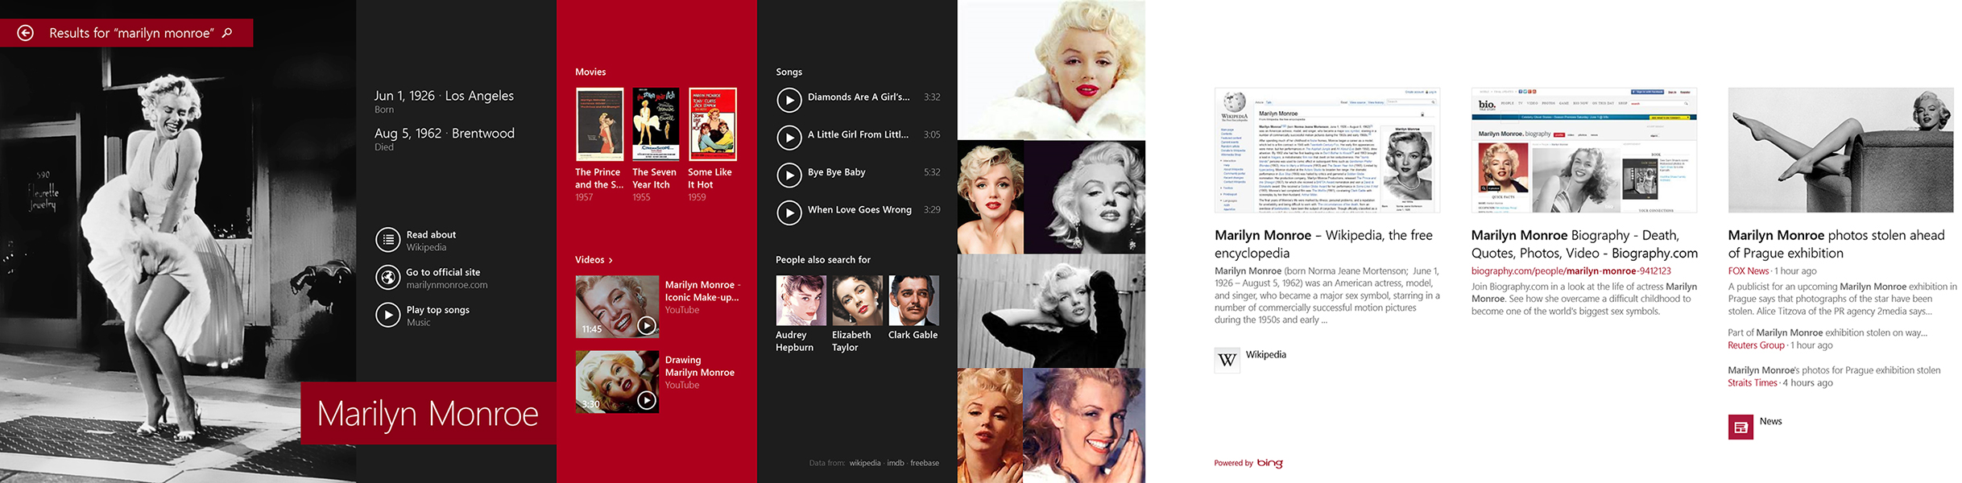1962x483 pixels.
Task: Expand the Videos section chevron
Action: (611, 260)
